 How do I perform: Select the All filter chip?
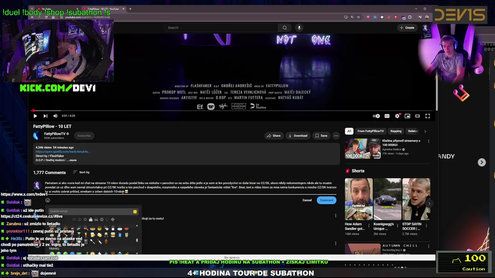349,131
